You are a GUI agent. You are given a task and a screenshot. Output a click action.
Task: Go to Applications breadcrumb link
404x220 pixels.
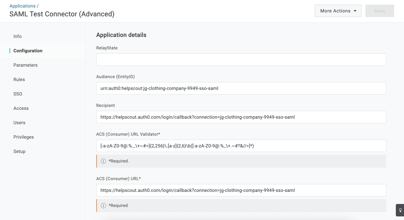pos(22,6)
